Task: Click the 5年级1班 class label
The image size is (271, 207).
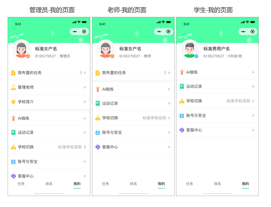Action: pos(235,56)
